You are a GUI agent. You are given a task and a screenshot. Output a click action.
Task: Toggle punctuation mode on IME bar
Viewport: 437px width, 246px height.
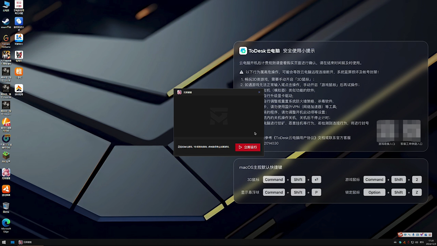click(x=409, y=235)
